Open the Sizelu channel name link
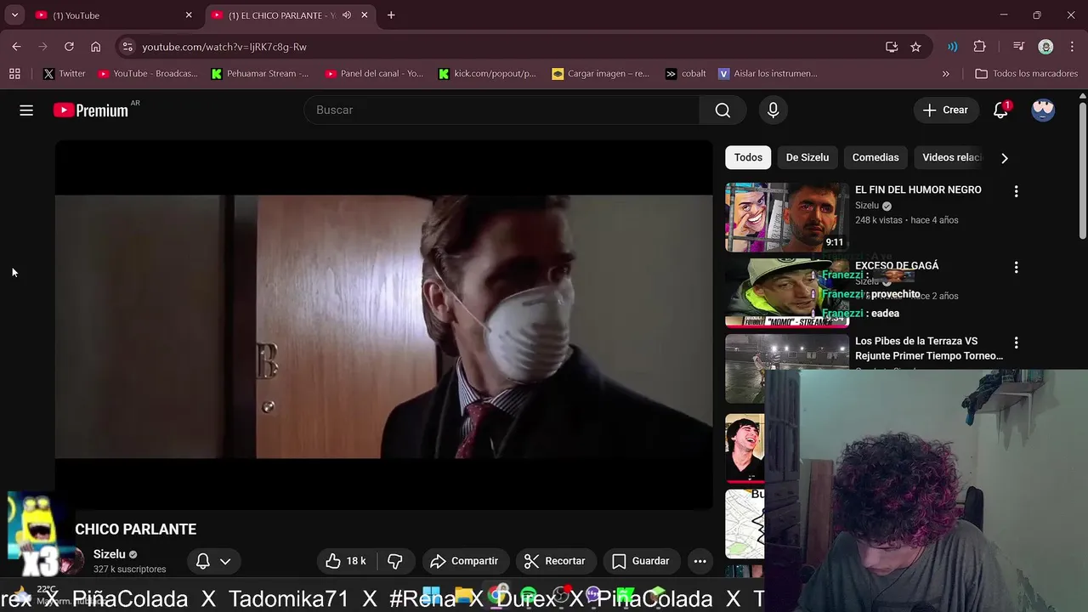The height and width of the screenshot is (612, 1088). (x=110, y=554)
